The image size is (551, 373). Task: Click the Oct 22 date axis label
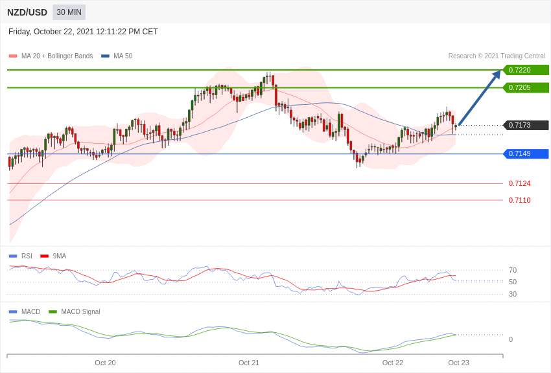pyautogui.click(x=393, y=363)
